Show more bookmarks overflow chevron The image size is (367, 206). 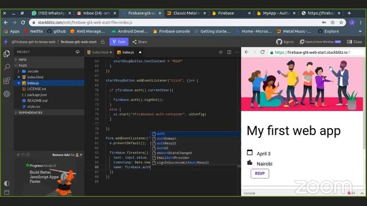360,31
